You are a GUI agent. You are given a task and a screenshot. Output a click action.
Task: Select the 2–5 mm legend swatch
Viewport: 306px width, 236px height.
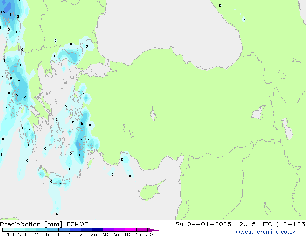tap(42, 230)
